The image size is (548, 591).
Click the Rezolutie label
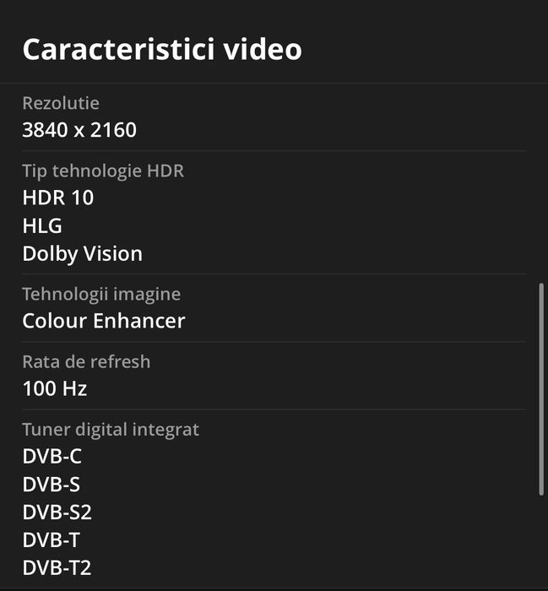[61, 103]
